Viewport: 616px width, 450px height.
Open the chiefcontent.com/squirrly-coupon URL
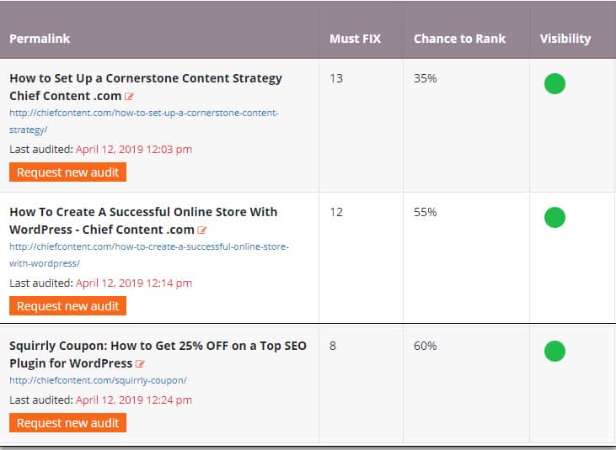pos(98,380)
